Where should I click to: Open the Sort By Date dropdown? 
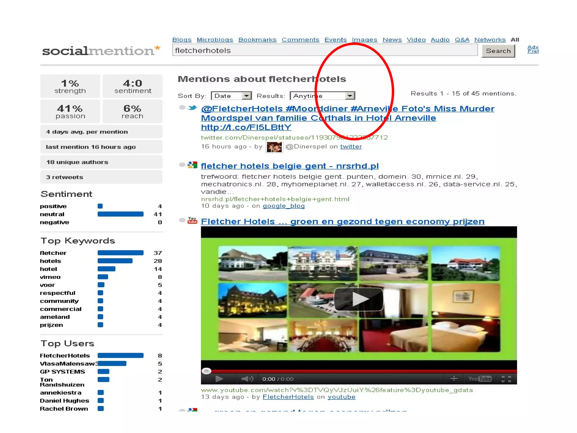(x=247, y=96)
